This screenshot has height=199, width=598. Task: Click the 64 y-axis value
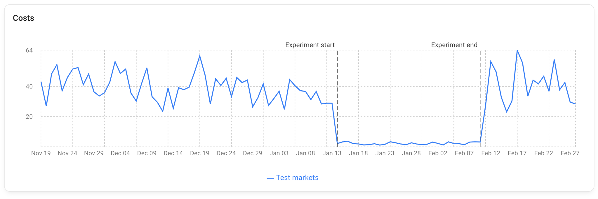(x=29, y=50)
